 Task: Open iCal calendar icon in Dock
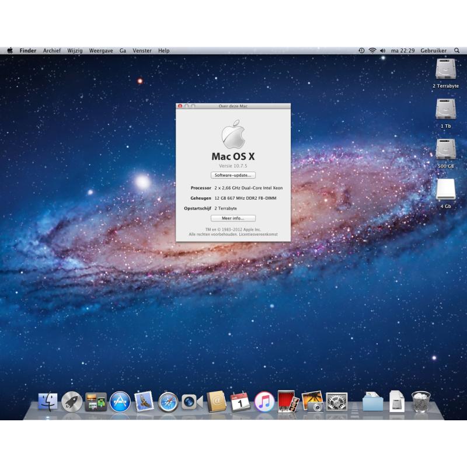(x=240, y=402)
